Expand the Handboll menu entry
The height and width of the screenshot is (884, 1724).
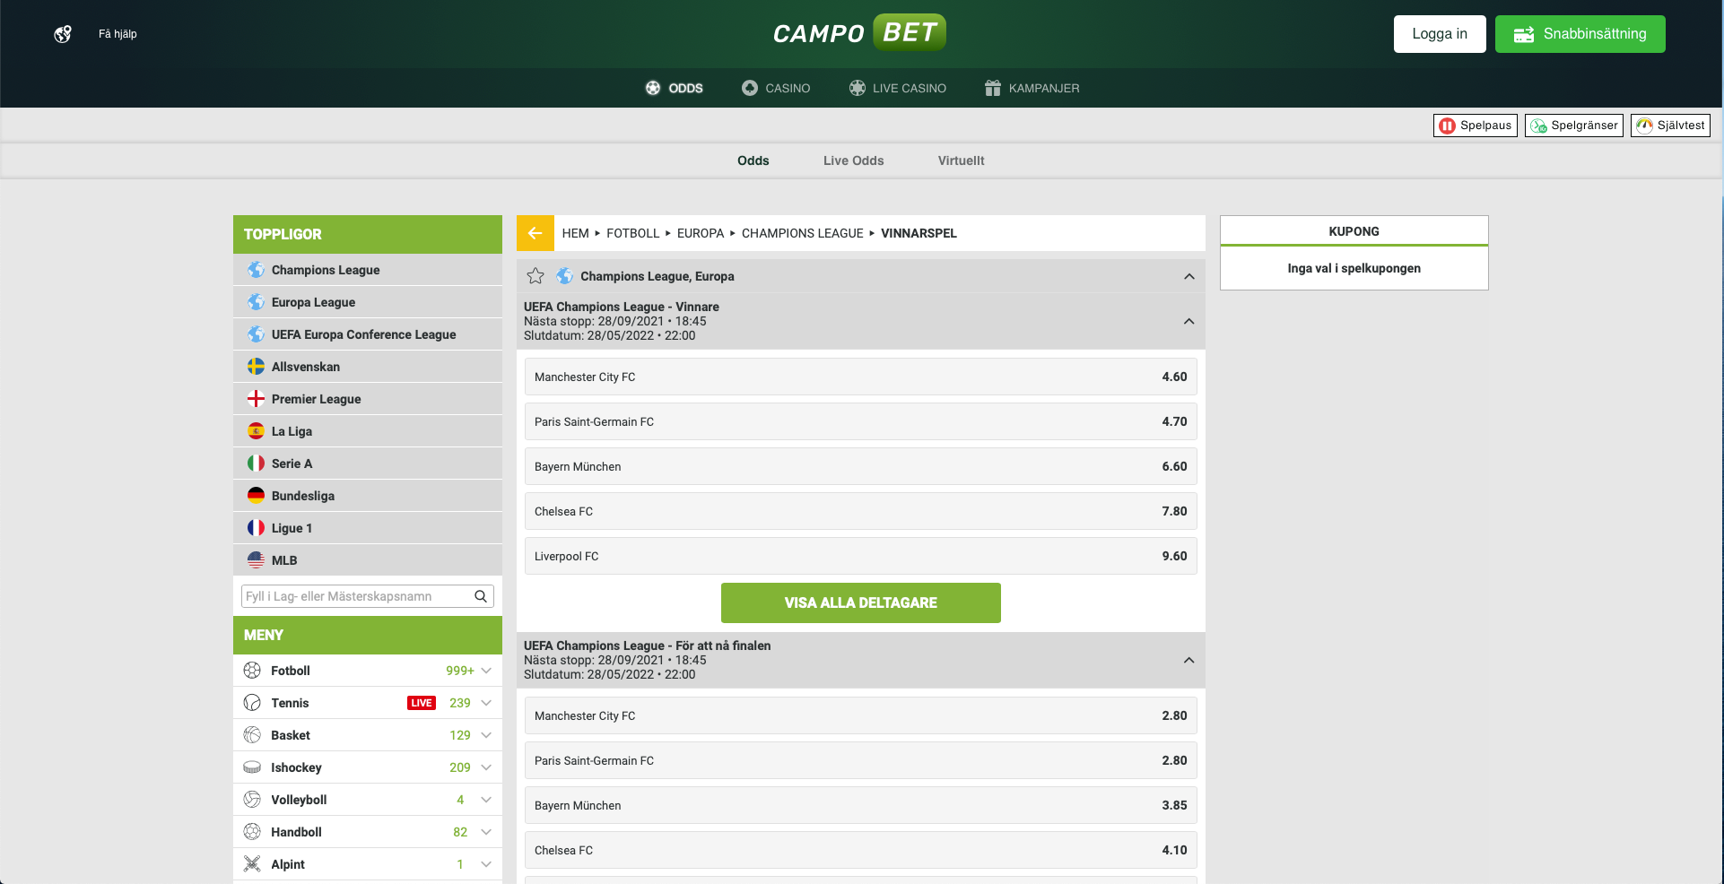point(485,832)
